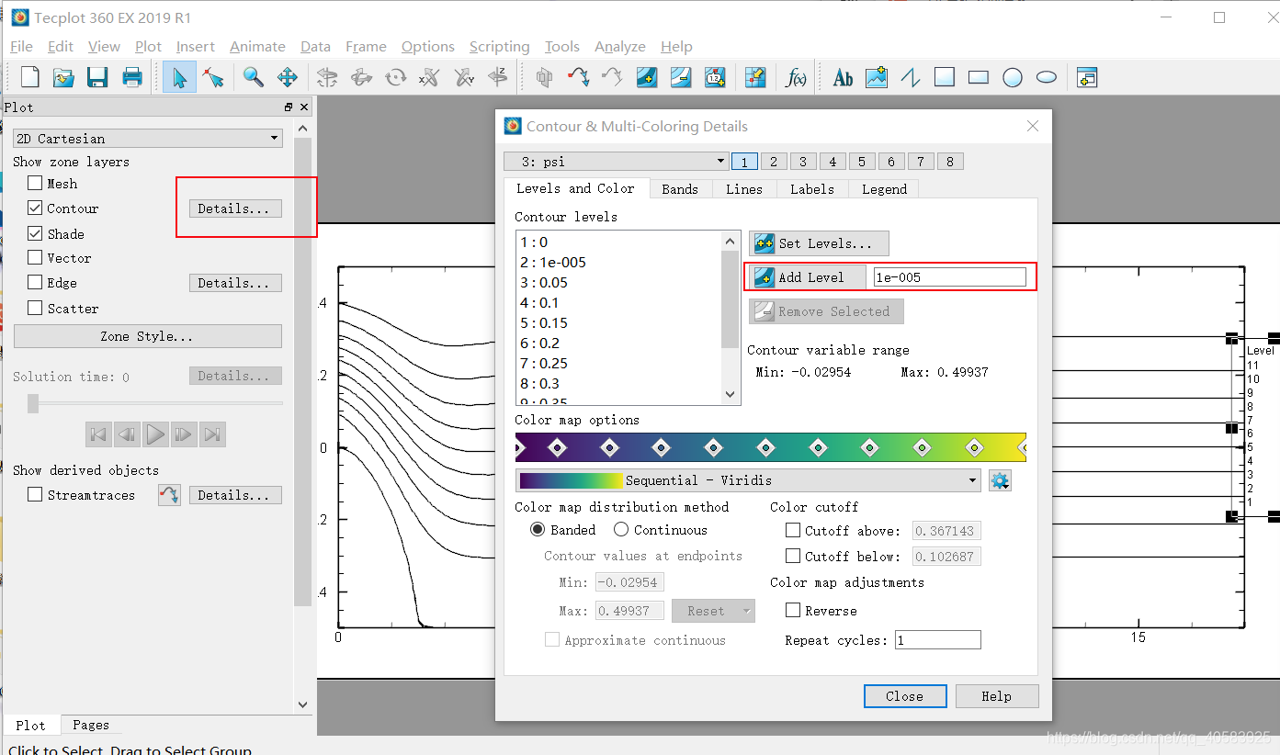
Task: Enable the Mesh zone layer
Action: [x=35, y=184]
